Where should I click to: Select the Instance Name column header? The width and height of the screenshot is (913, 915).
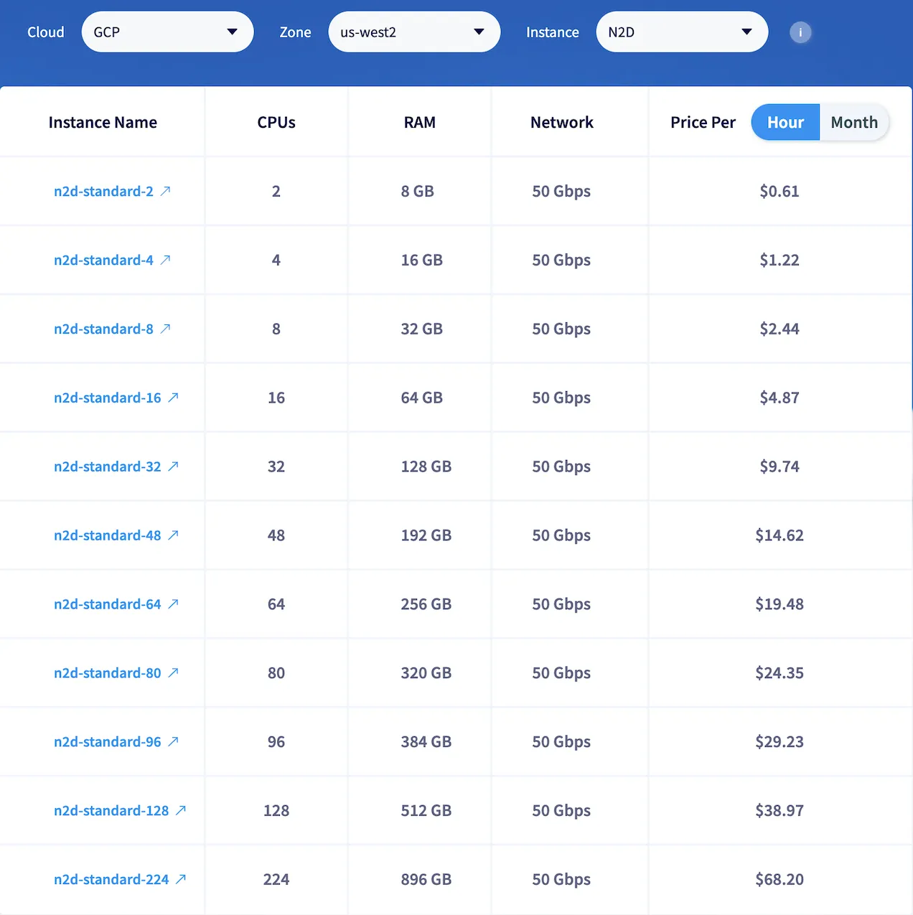coord(103,122)
